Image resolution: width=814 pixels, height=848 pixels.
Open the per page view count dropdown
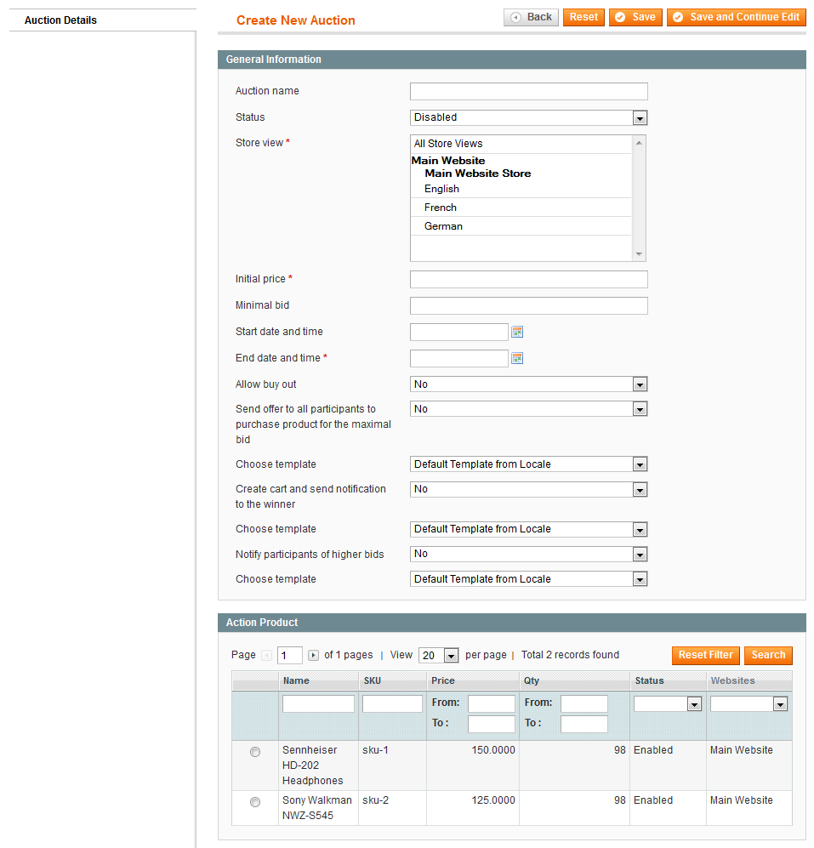[x=439, y=656]
